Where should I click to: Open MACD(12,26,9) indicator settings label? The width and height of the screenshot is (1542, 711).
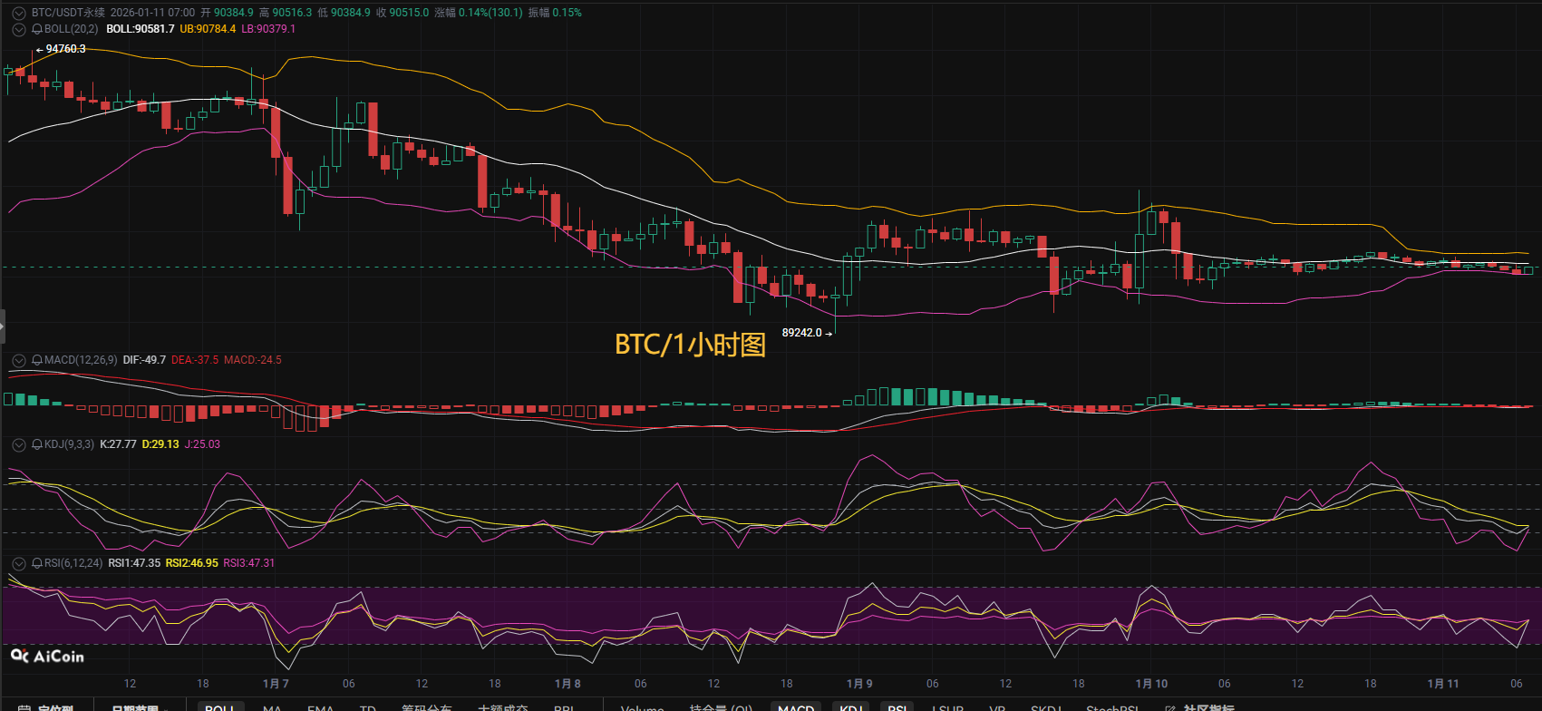(81, 360)
